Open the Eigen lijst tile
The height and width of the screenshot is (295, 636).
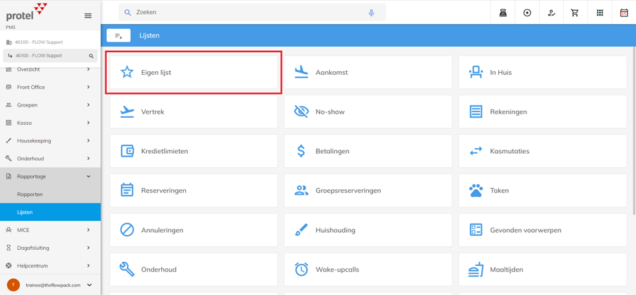tap(194, 72)
